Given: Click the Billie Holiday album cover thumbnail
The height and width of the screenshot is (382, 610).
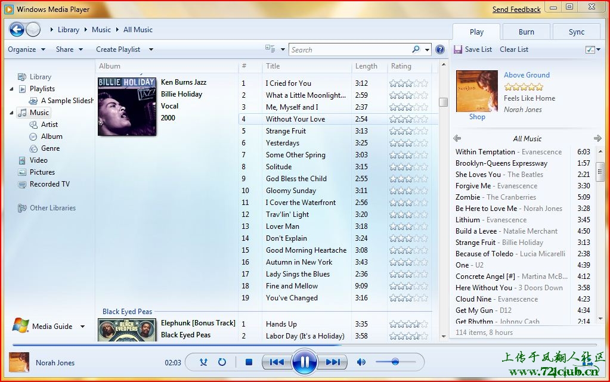Looking at the screenshot, I should (x=127, y=106).
